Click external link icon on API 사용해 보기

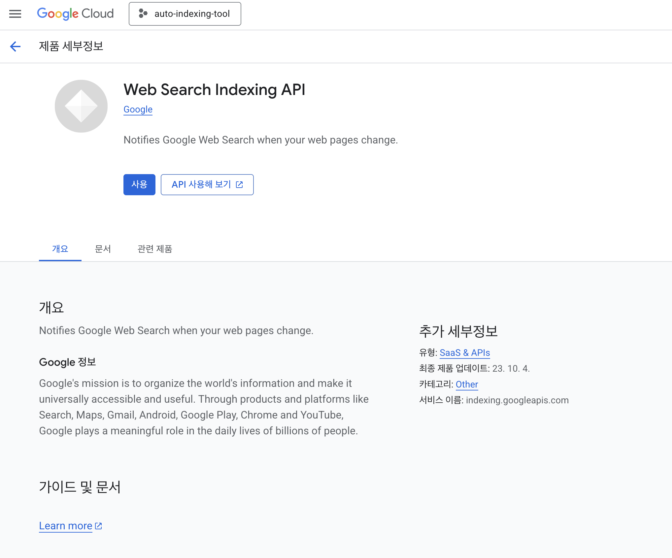(240, 185)
